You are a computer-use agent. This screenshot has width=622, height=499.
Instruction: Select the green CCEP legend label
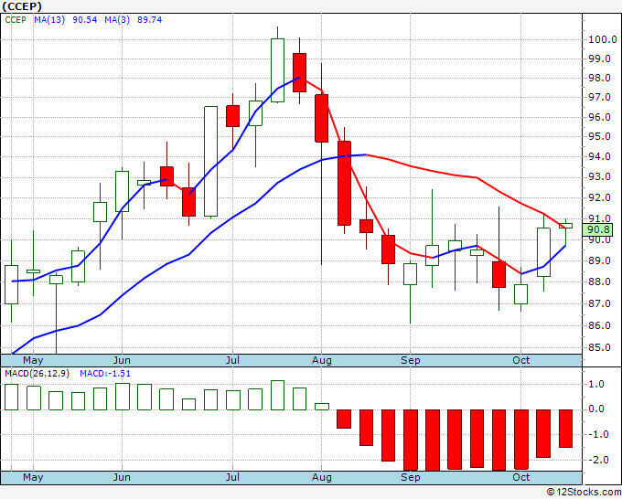point(16,20)
